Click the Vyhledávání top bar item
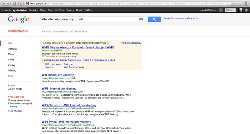 19,10
